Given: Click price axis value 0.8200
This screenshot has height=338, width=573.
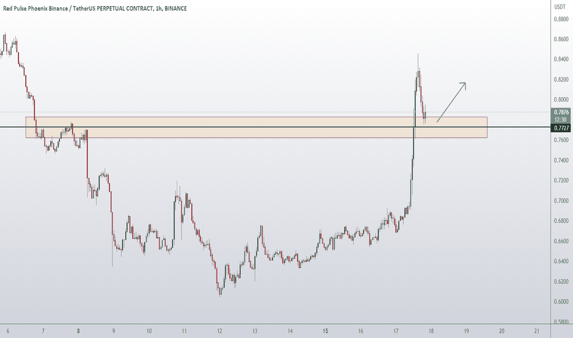Looking at the screenshot, I should point(561,80).
